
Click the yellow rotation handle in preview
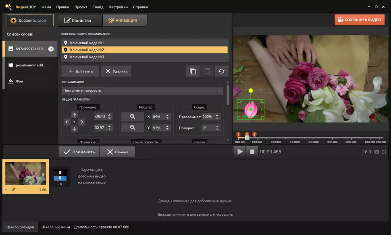pos(251,91)
